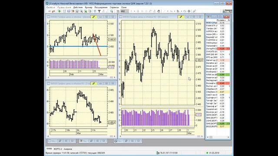Image resolution: width=278 pixels, height=156 pixels.
Task: Click right scroll arrow under 60-minute chart
Action: tap(202, 136)
